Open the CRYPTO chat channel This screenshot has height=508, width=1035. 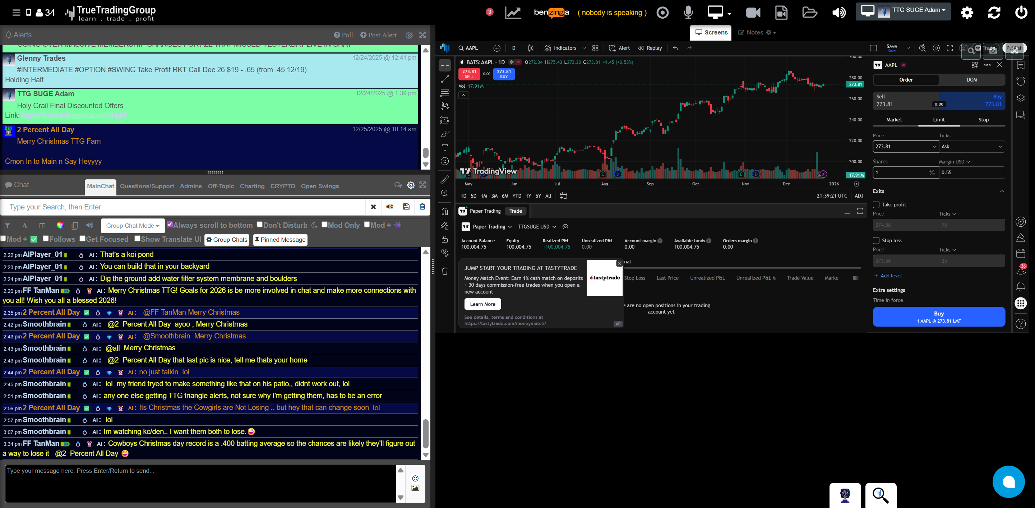point(282,186)
